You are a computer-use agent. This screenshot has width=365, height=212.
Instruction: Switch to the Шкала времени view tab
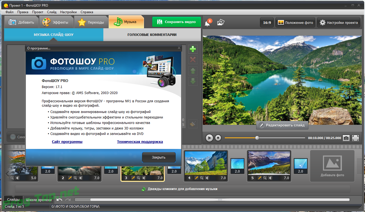[39, 200]
